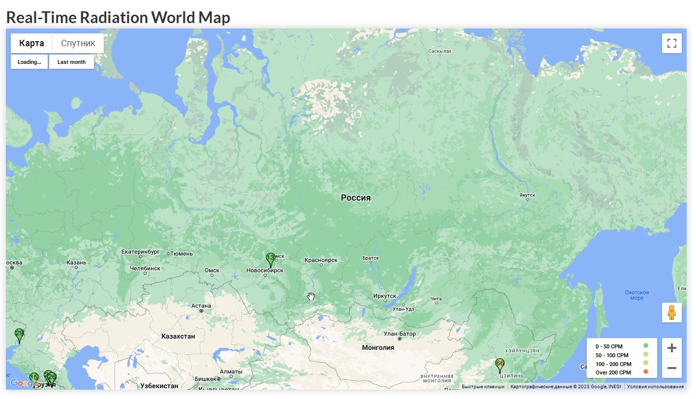This screenshot has height=399, width=696.
Task: Open radiation marker 13 near Novosibirsk
Action: click(271, 260)
